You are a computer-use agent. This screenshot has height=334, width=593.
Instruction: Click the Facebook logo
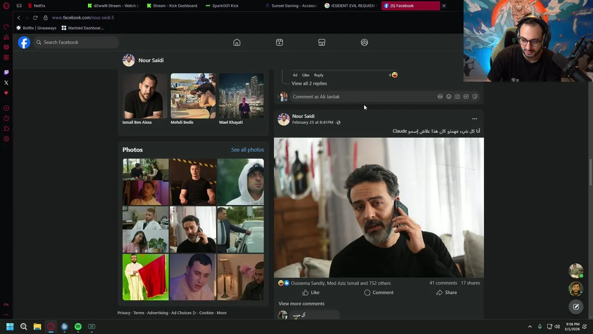[x=24, y=42]
